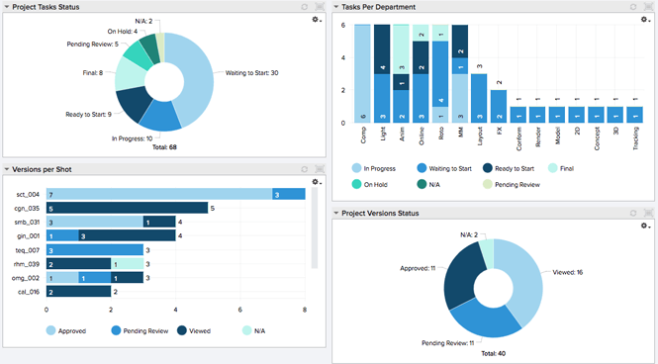This screenshot has height=364, width=658.
Task: Click the Project Versions Status title
Action: click(x=380, y=213)
